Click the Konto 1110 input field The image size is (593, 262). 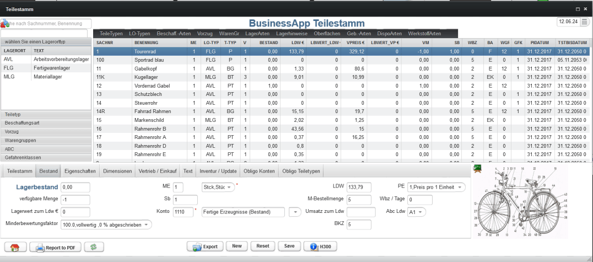[183, 212]
